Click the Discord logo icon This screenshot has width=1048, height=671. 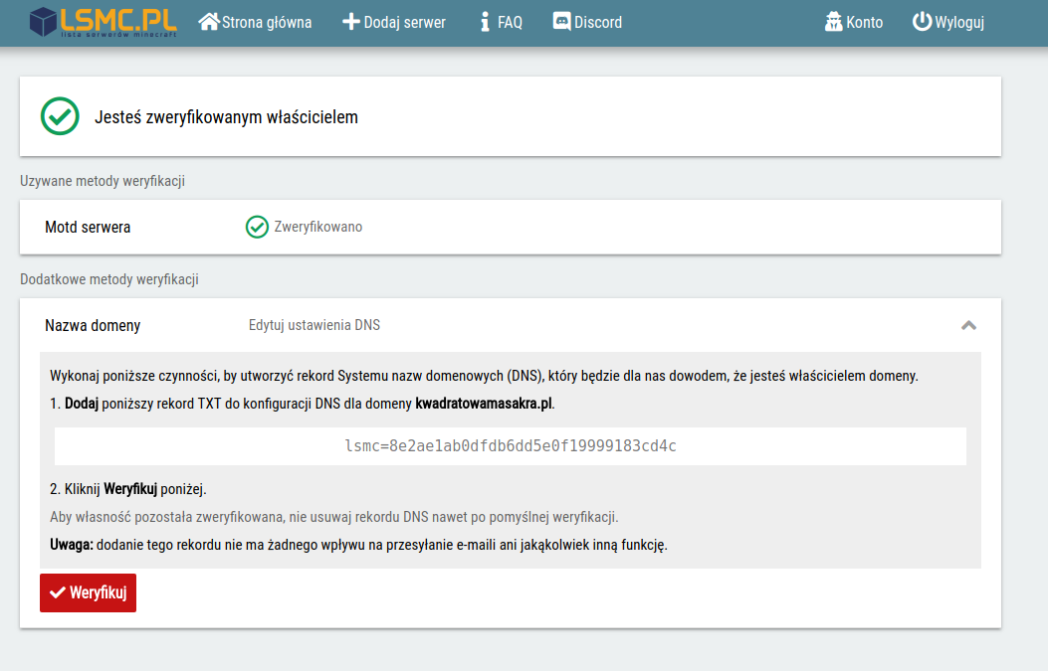point(561,22)
